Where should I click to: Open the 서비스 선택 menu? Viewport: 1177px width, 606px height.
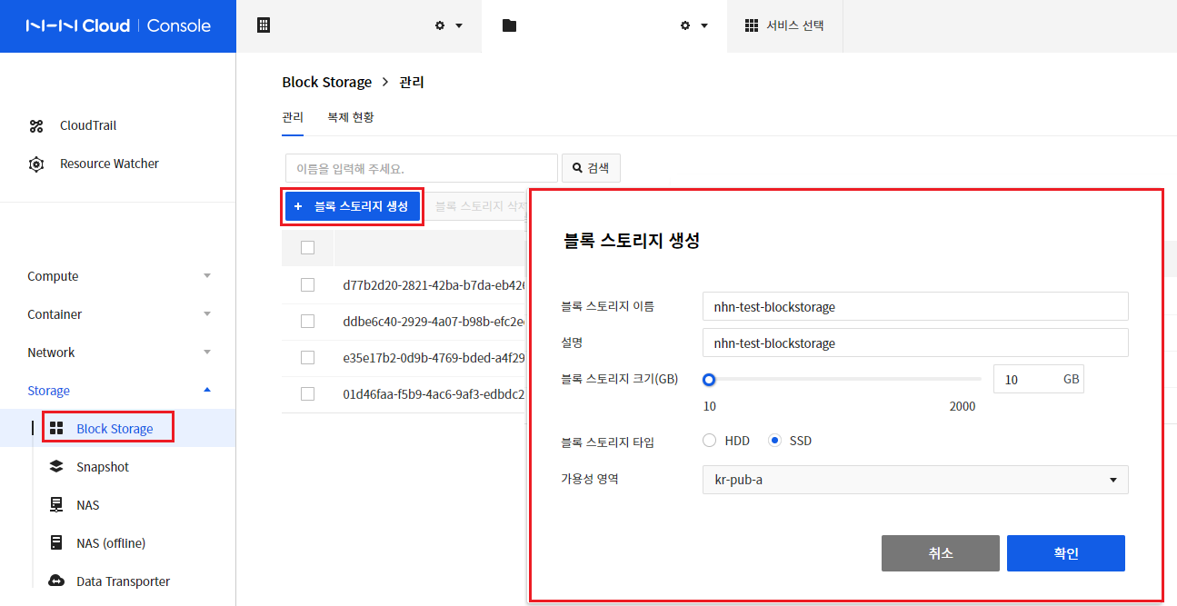[x=785, y=25]
